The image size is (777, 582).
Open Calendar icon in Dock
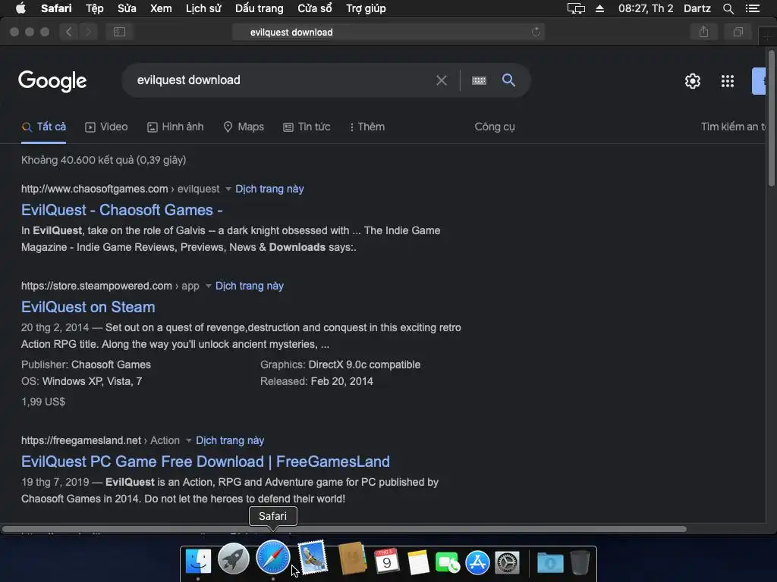386,562
